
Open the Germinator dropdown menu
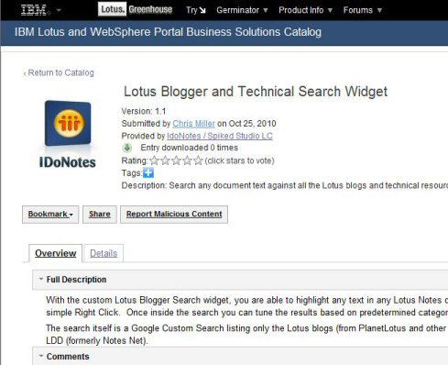242,10
